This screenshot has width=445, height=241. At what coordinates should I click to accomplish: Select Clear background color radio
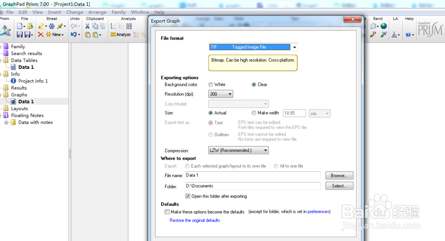[x=254, y=84]
